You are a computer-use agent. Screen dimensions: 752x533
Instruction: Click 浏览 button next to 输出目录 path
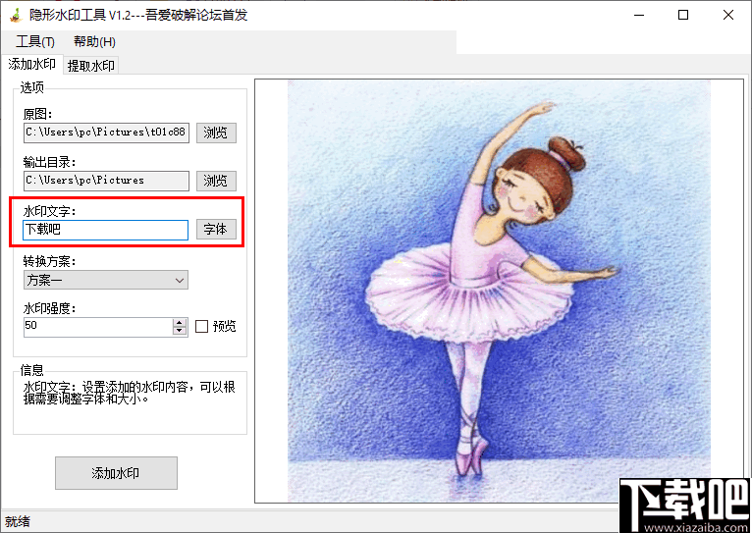[x=216, y=181]
